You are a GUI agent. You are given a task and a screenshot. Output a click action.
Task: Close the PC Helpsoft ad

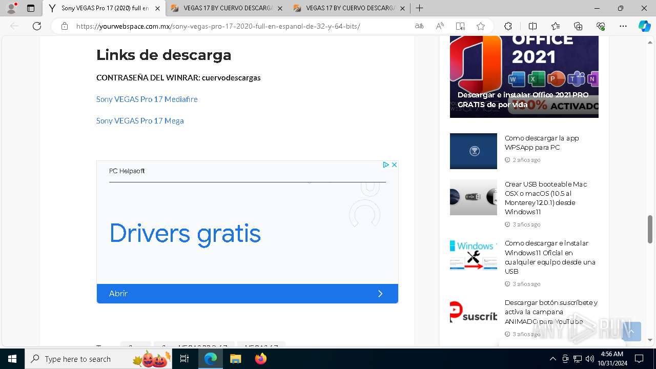coord(394,165)
